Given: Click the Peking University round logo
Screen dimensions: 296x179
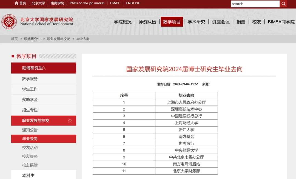Looking at the screenshot, I should tap(9, 22).
